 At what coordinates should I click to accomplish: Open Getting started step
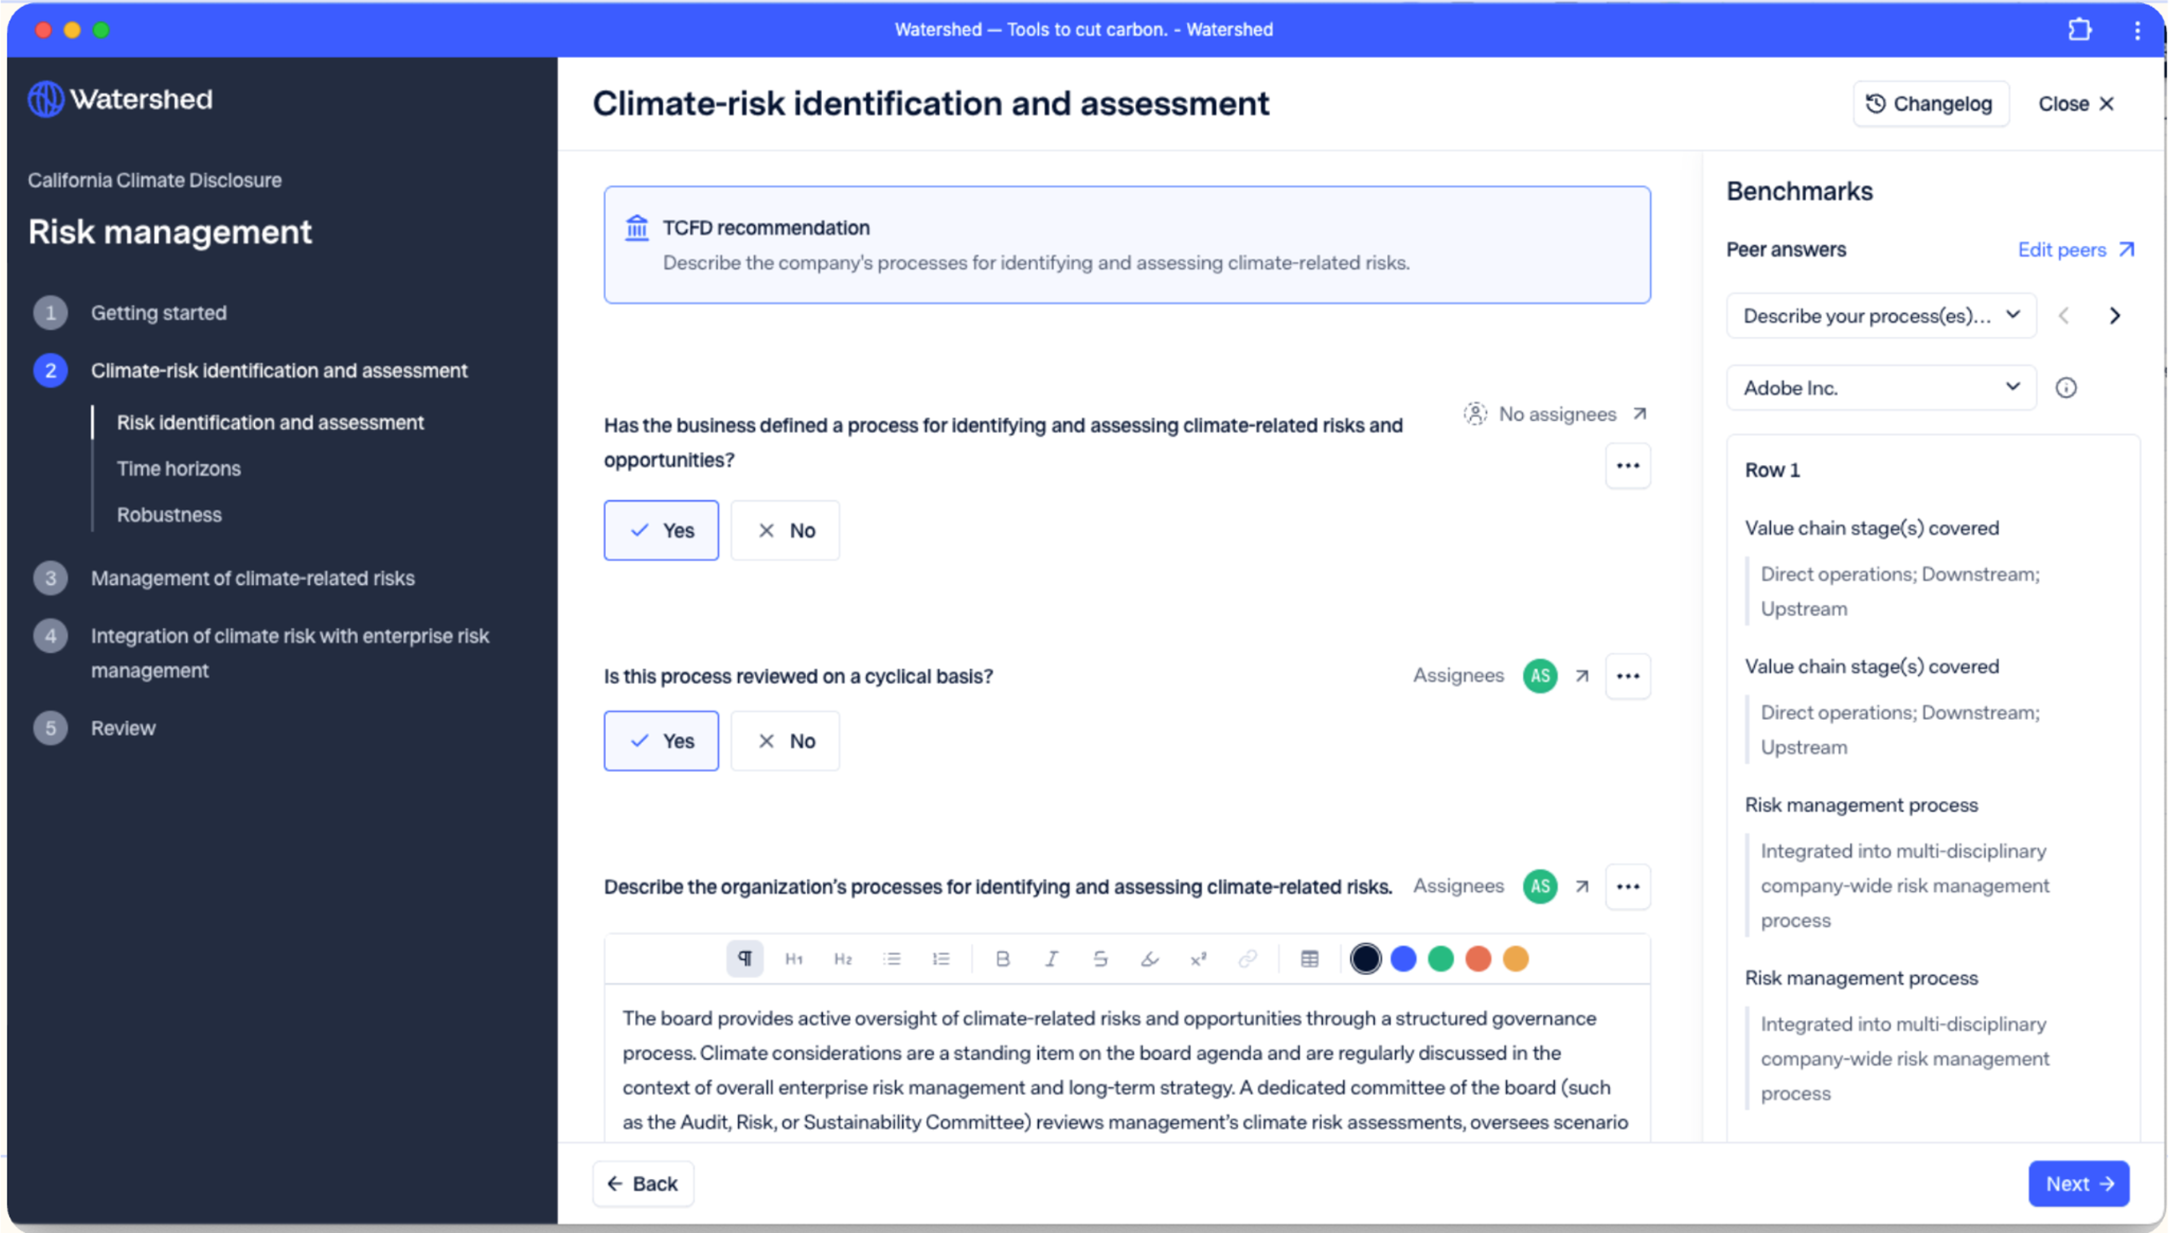[158, 313]
